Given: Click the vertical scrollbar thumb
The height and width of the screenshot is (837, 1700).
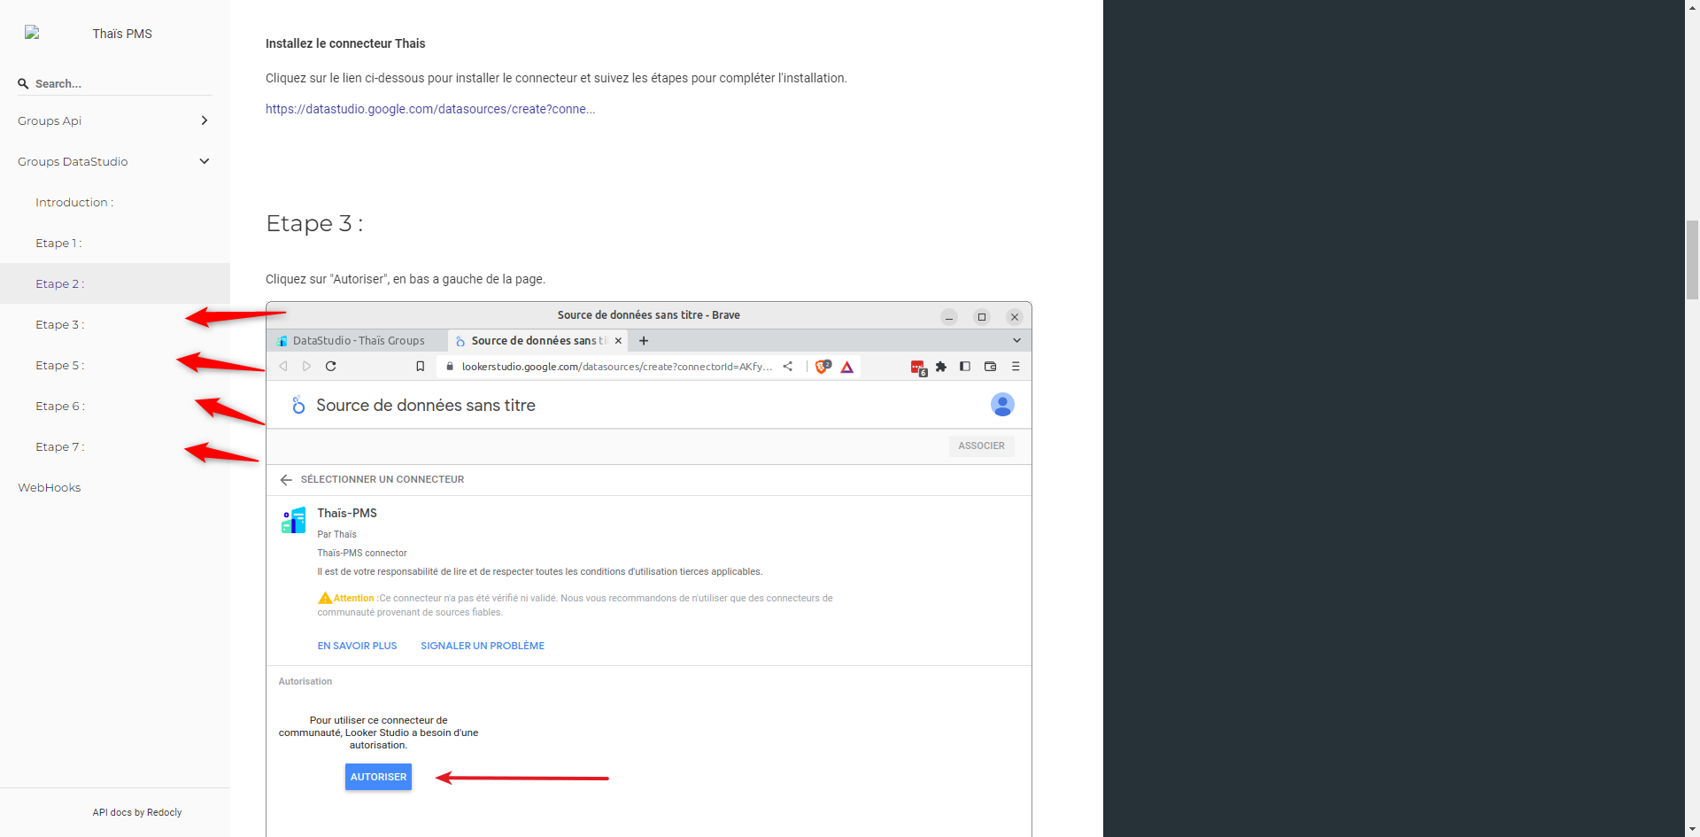Looking at the screenshot, I should pyautogui.click(x=1692, y=260).
